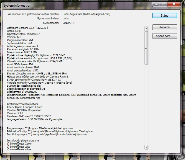Screen dimensions: 185x160
Task: Click the Systeminformation title bar text
Action: click(x=17, y=6)
